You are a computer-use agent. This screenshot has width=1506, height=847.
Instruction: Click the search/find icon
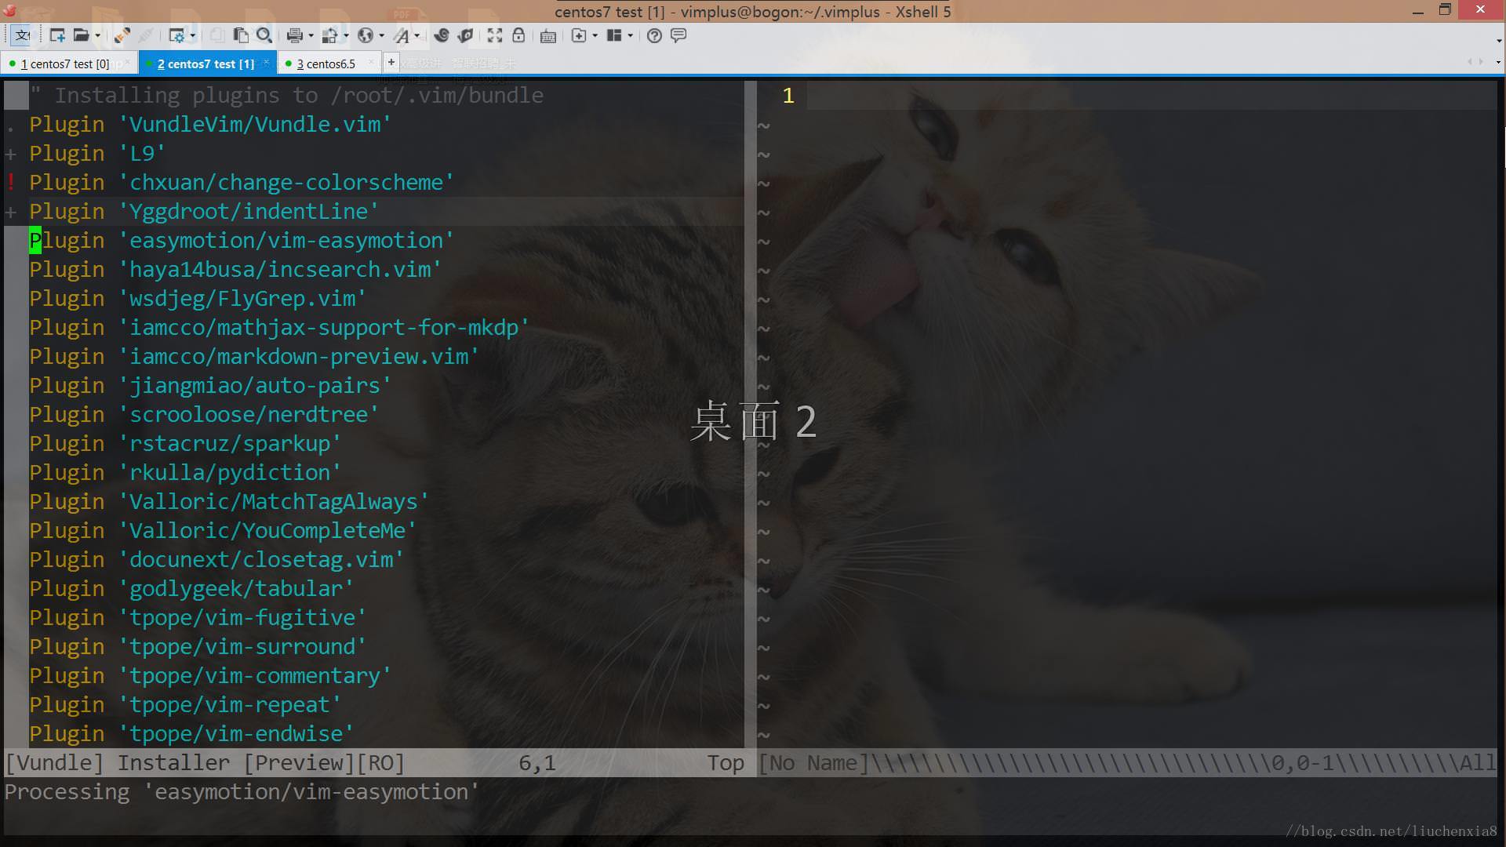click(x=267, y=36)
